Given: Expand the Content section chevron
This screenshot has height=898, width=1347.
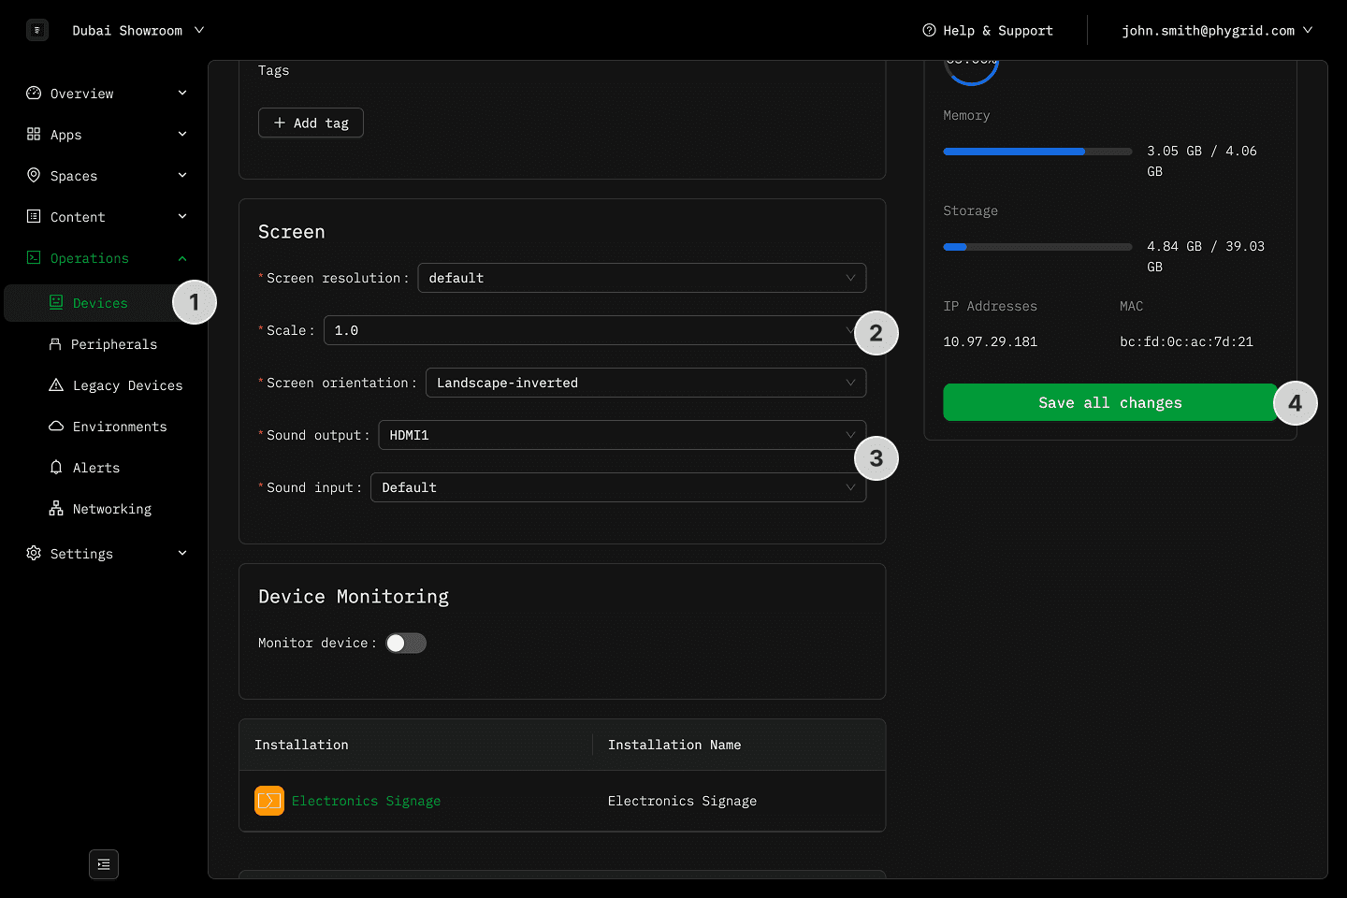Looking at the screenshot, I should [182, 216].
